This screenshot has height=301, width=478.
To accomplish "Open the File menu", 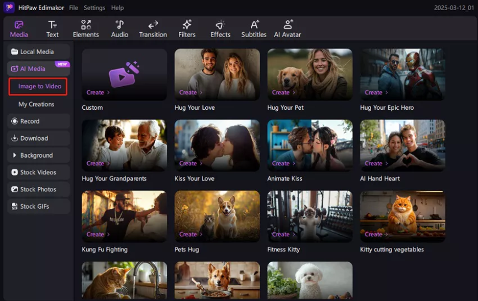I will coord(74,8).
